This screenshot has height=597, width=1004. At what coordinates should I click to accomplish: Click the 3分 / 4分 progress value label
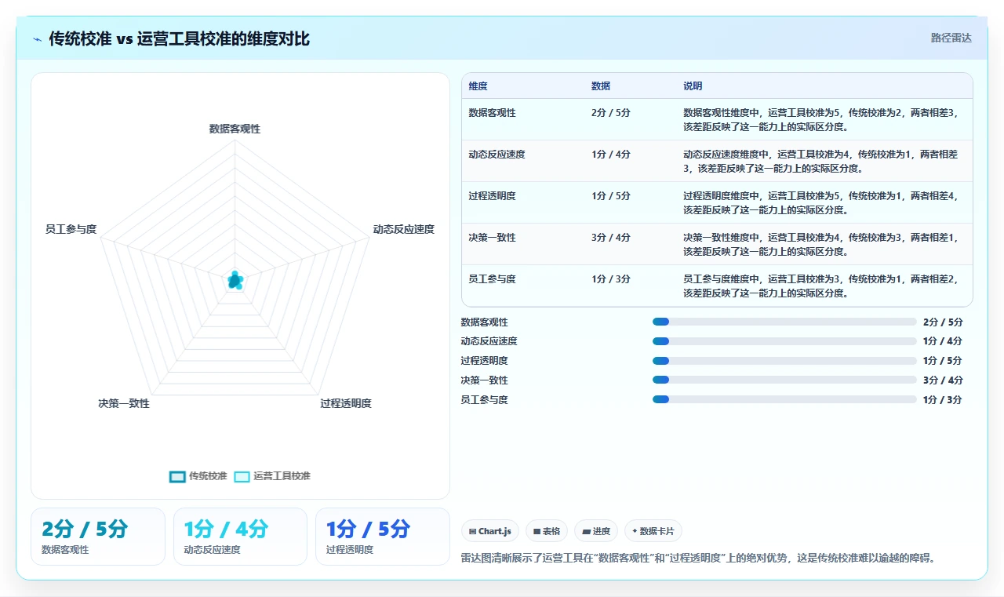(943, 380)
